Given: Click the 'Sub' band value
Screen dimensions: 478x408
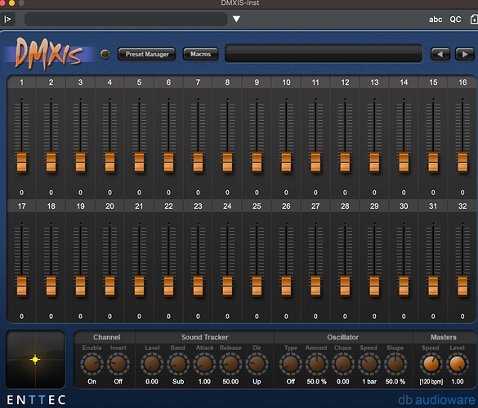Looking at the screenshot, I should pos(178,382).
